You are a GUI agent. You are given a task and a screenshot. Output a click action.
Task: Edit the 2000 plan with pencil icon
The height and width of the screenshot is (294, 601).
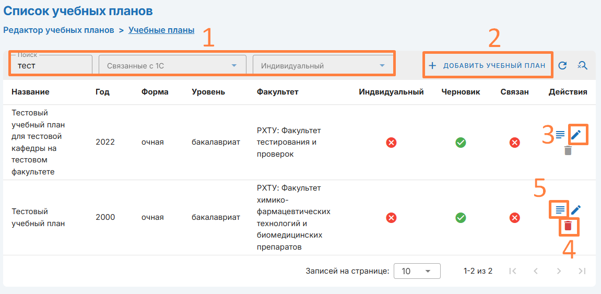pyautogui.click(x=576, y=210)
